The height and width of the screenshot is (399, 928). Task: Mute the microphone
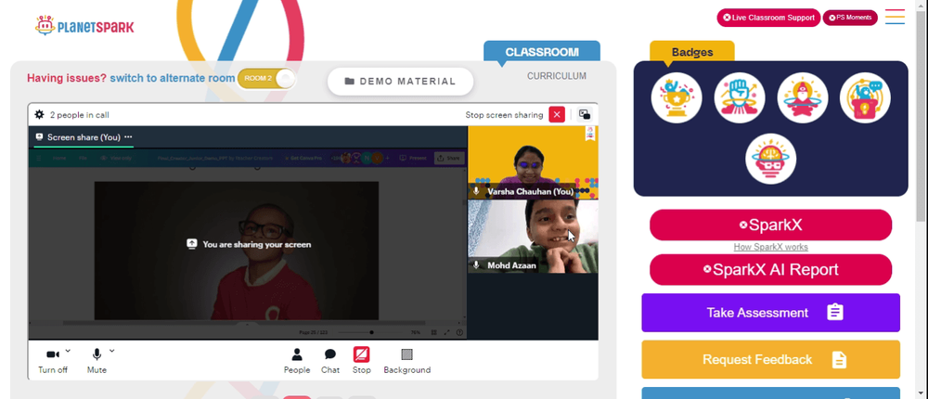97,361
